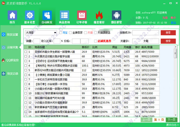Click the 销量 input field
The height and width of the screenshot is (127, 180).
coord(37,41)
